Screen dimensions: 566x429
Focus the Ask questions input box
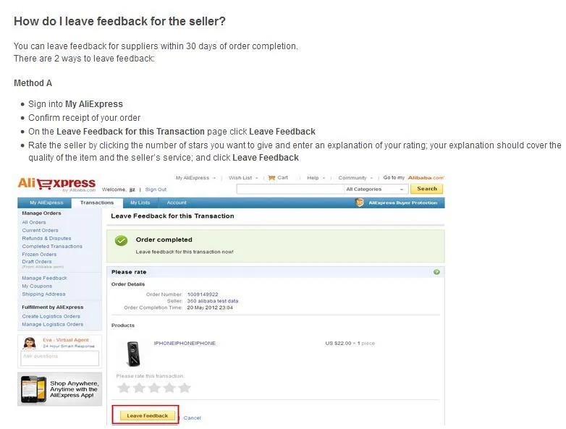point(59,358)
